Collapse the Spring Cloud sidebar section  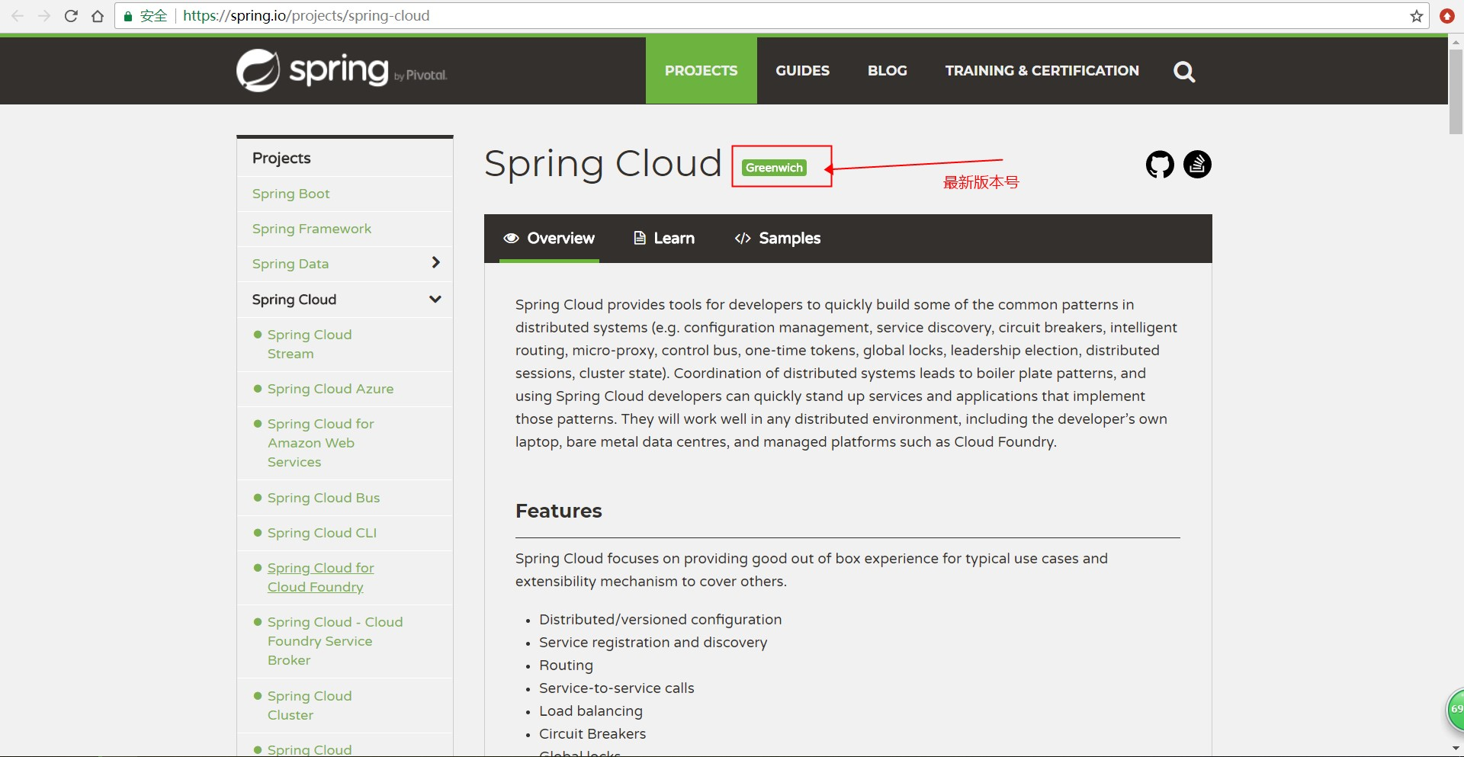pos(435,299)
